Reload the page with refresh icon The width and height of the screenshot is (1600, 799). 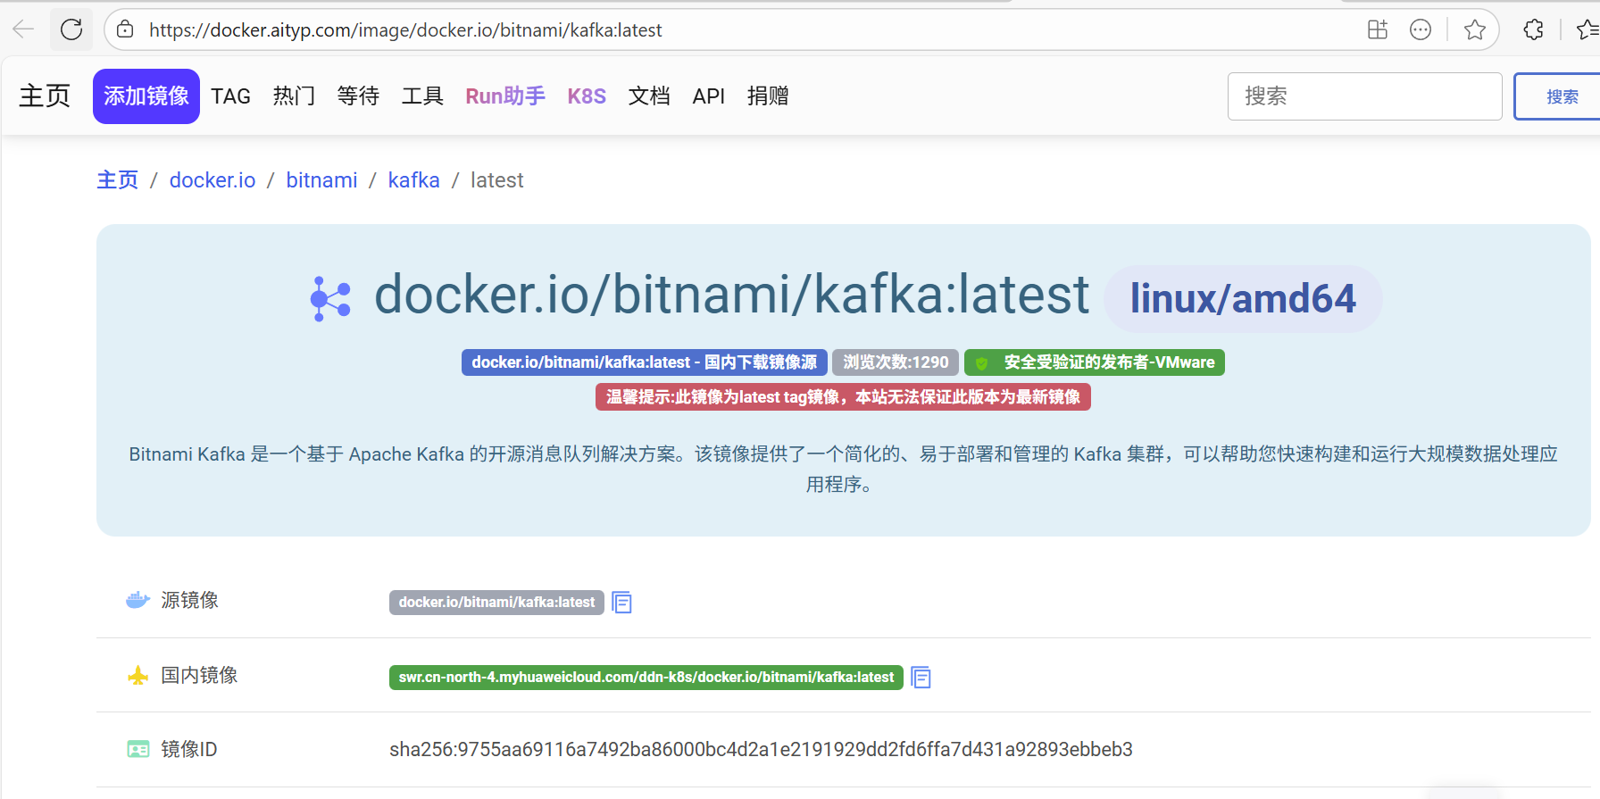tap(71, 29)
